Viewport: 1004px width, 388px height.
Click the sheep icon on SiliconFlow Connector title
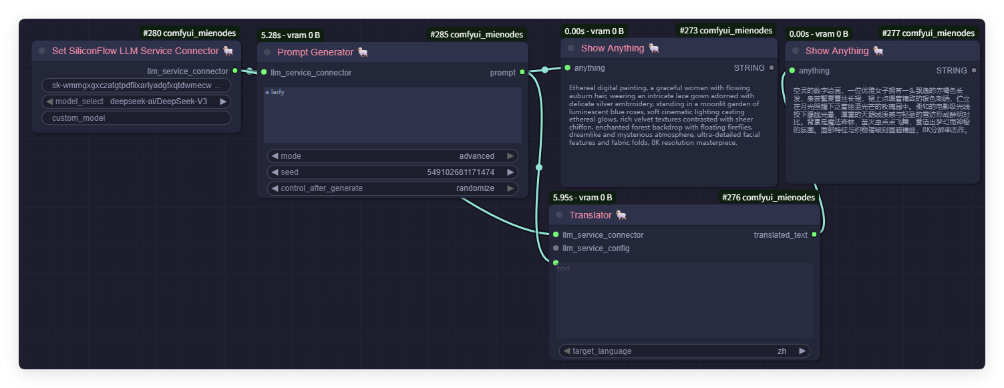(228, 51)
